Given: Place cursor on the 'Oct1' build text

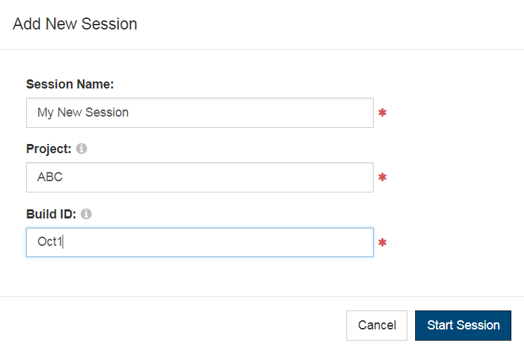Looking at the screenshot, I should pyautogui.click(x=50, y=242).
